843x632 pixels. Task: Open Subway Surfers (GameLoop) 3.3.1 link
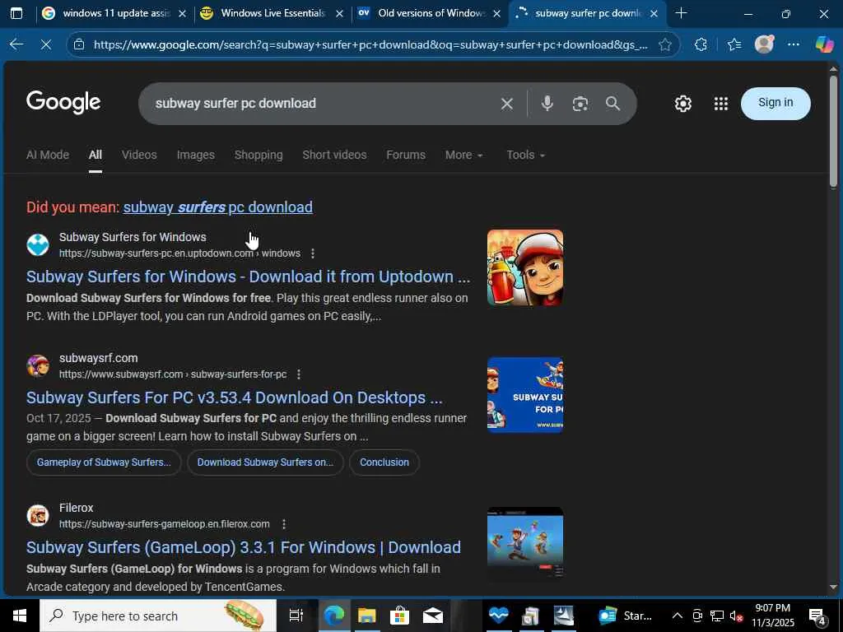244,547
